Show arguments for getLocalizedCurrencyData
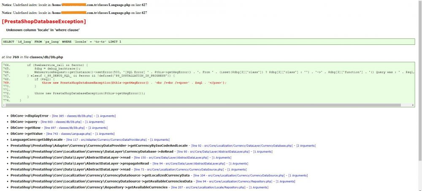422x191 pixels. (x=298, y=175)
